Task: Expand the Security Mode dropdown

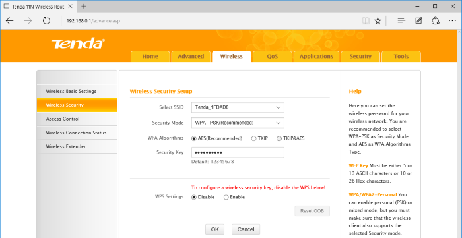Action: 238,123
